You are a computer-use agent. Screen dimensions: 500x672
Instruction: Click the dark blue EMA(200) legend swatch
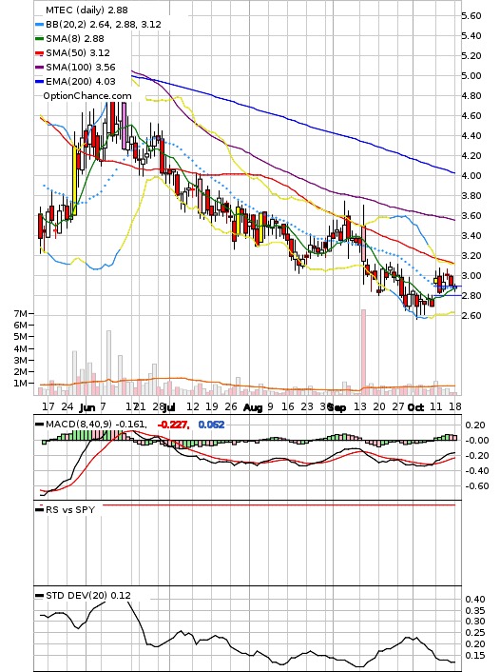tap(39, 82)
